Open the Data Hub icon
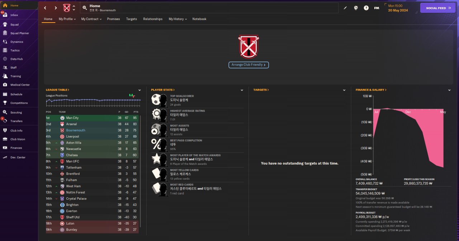The width and height of the screenshot is (459, 241). 5,59
